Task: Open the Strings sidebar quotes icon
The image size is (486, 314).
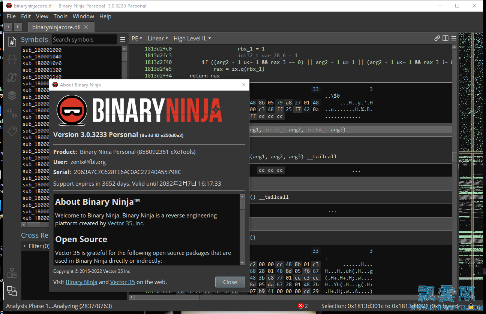Action: click(12, 113)
